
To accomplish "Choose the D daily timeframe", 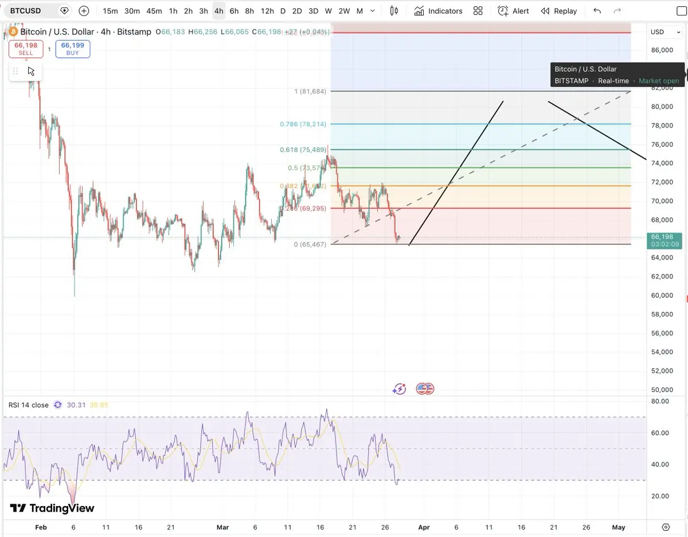I will pos(283,11).
